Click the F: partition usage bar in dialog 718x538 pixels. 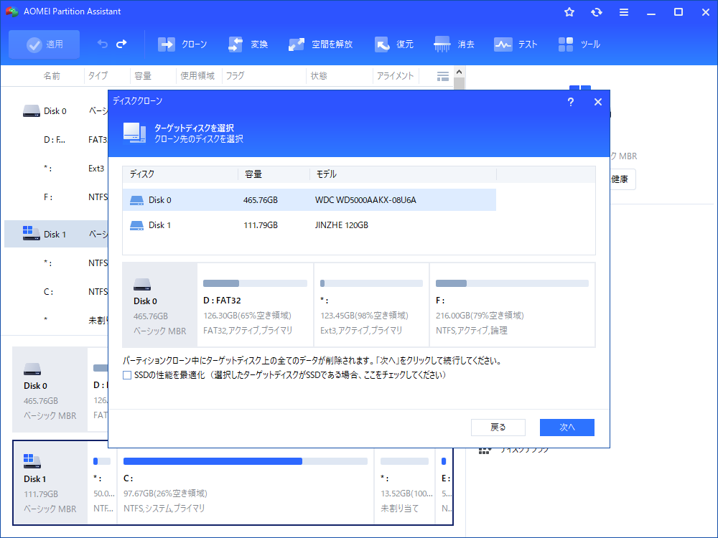[x=512, y=283]
